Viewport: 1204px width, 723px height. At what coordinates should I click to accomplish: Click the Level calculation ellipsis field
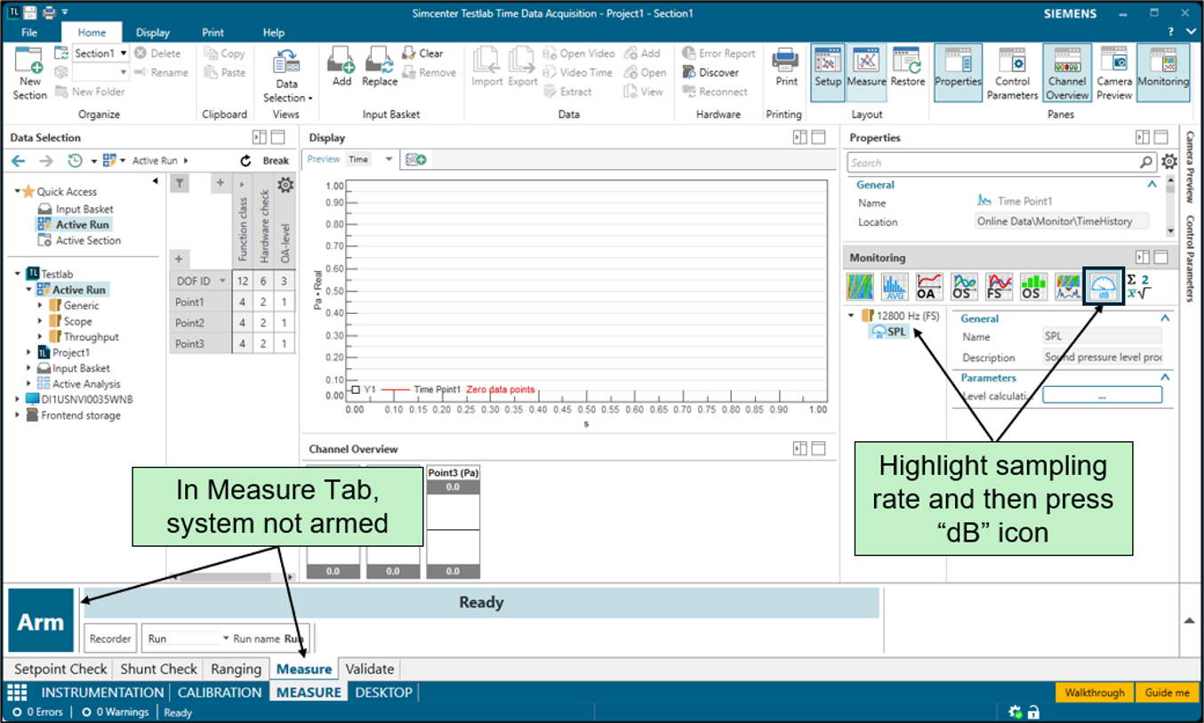(1102, 395)
